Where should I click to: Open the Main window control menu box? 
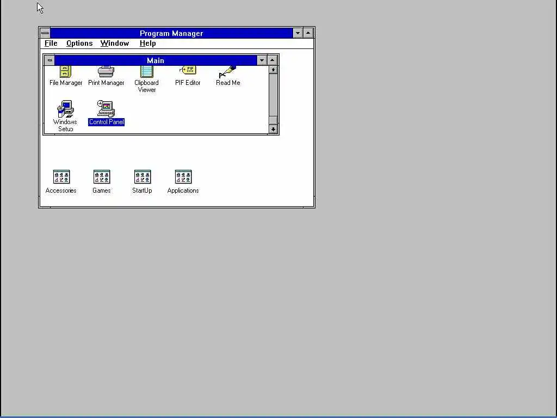click(49, 60)
